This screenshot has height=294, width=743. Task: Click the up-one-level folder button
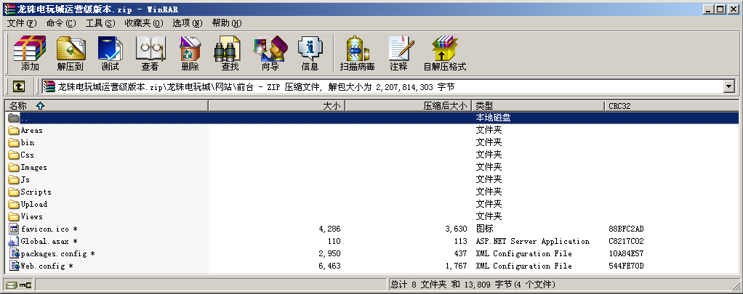(x=19, y=86)
